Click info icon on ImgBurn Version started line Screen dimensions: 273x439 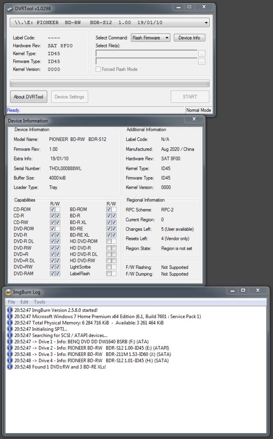tap(10, 310)
